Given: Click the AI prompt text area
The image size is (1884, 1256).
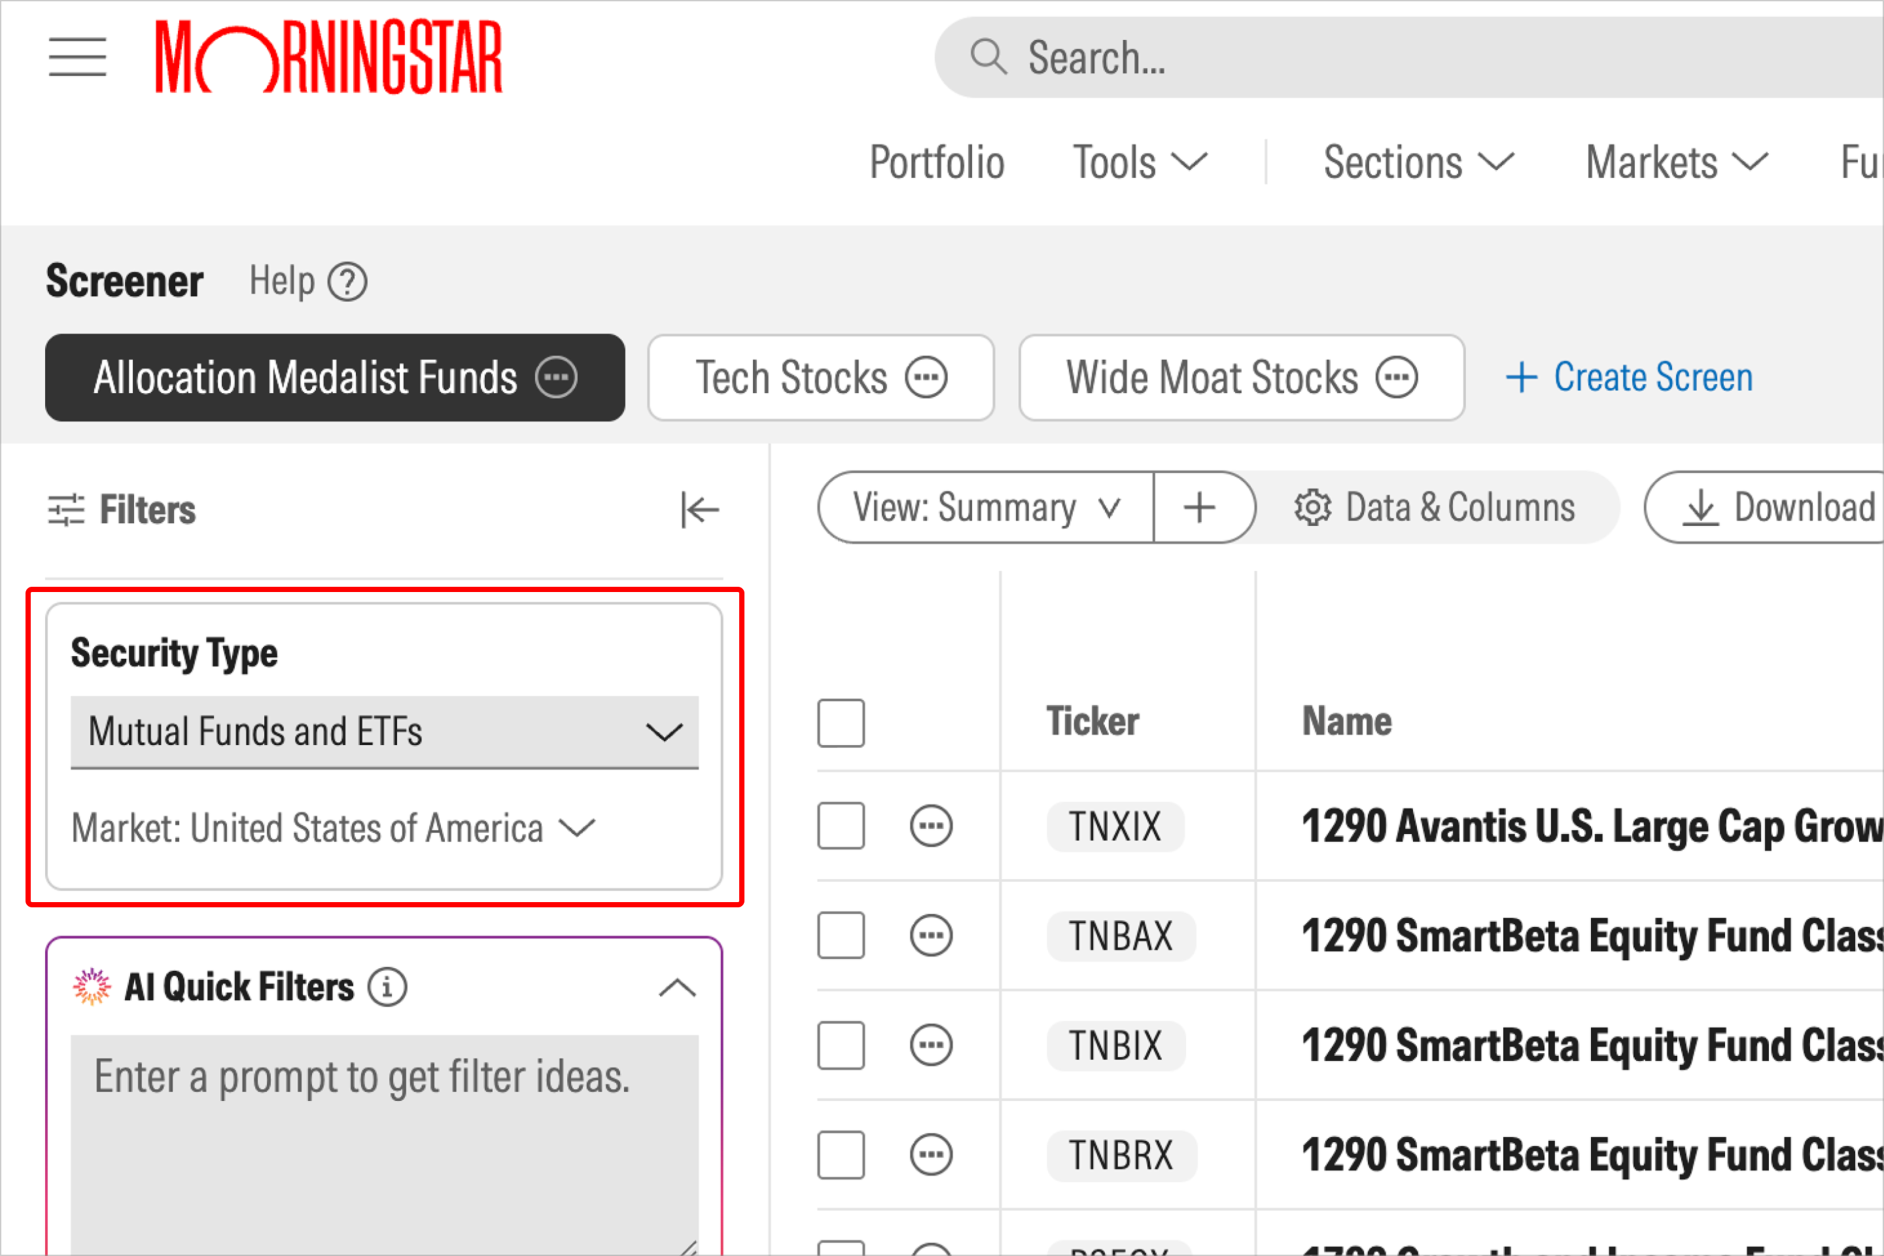Looking at the screenshot, I should [x=385, y=1145].
